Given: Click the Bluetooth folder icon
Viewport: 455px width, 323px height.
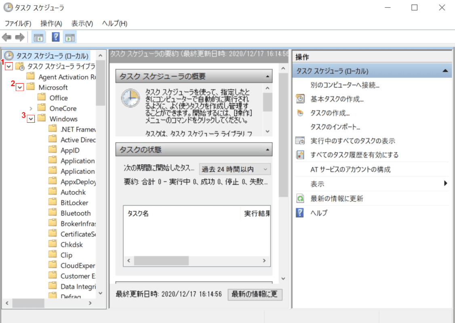Looking at the screenshot, I should pyautogui.click(x=53, y=212).
